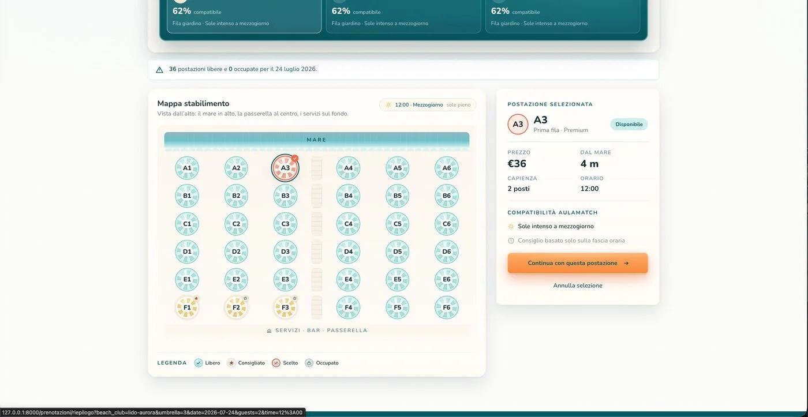Pick recommended umbrella F3

click(285, 307)
